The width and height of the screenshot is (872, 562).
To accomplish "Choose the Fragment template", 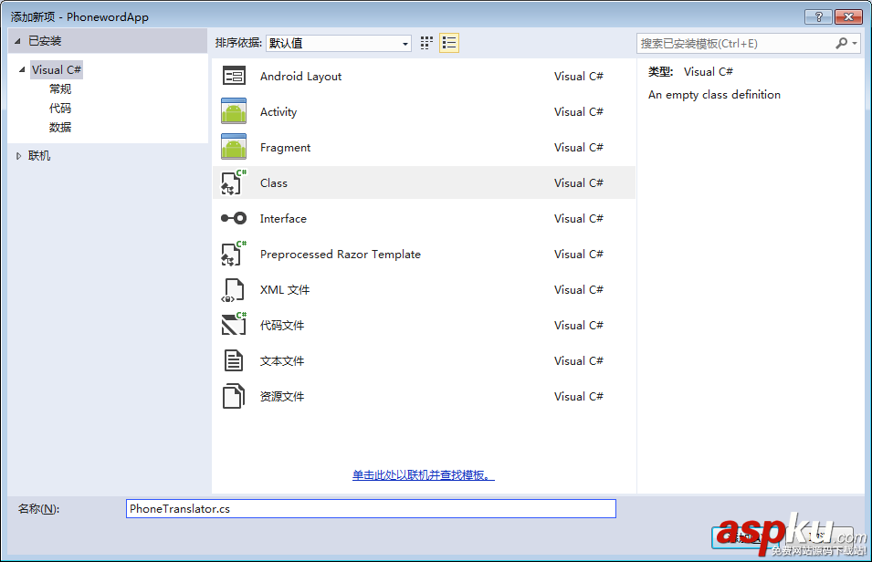I will [x=286, y=147].
